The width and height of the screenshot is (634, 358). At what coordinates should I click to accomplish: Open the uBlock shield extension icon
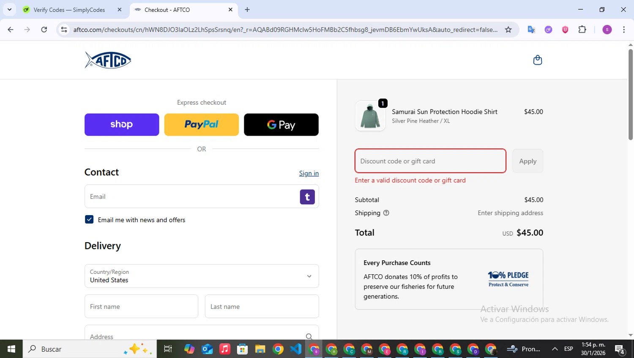565,30
